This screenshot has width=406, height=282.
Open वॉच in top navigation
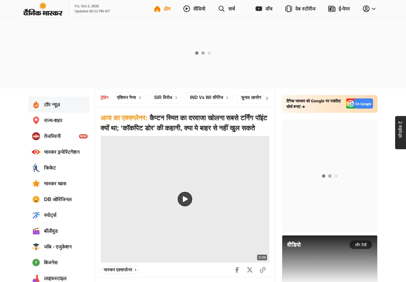tap(269, 9)
